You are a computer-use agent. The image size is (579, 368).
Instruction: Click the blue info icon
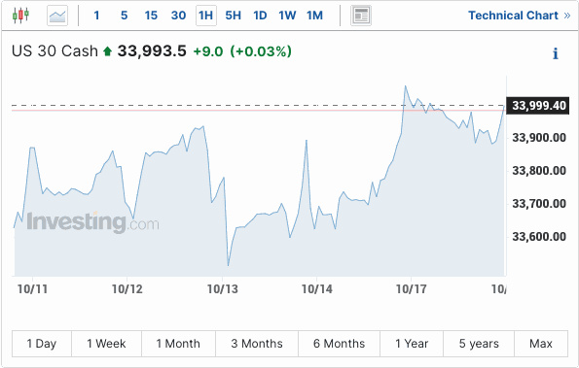point(555,53)
